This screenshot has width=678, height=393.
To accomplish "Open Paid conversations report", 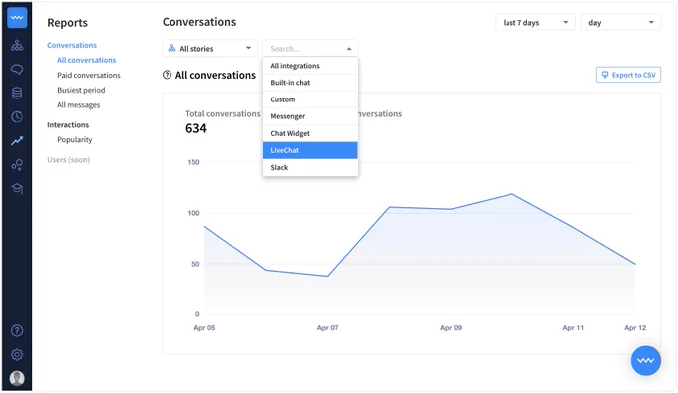I will tap(89, 75).
